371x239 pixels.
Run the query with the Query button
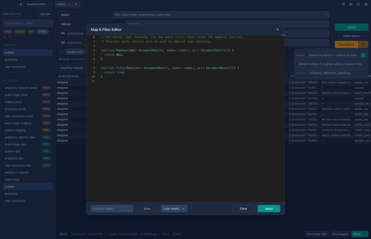pyautogui.click(x=351, y=27)
